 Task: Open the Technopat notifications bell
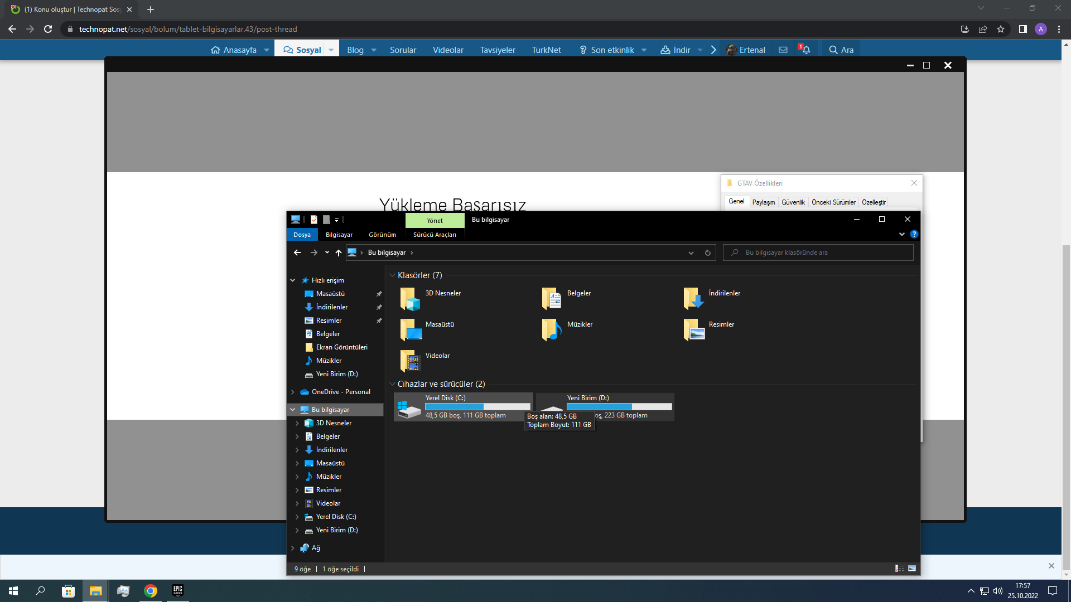coord(805,50)
